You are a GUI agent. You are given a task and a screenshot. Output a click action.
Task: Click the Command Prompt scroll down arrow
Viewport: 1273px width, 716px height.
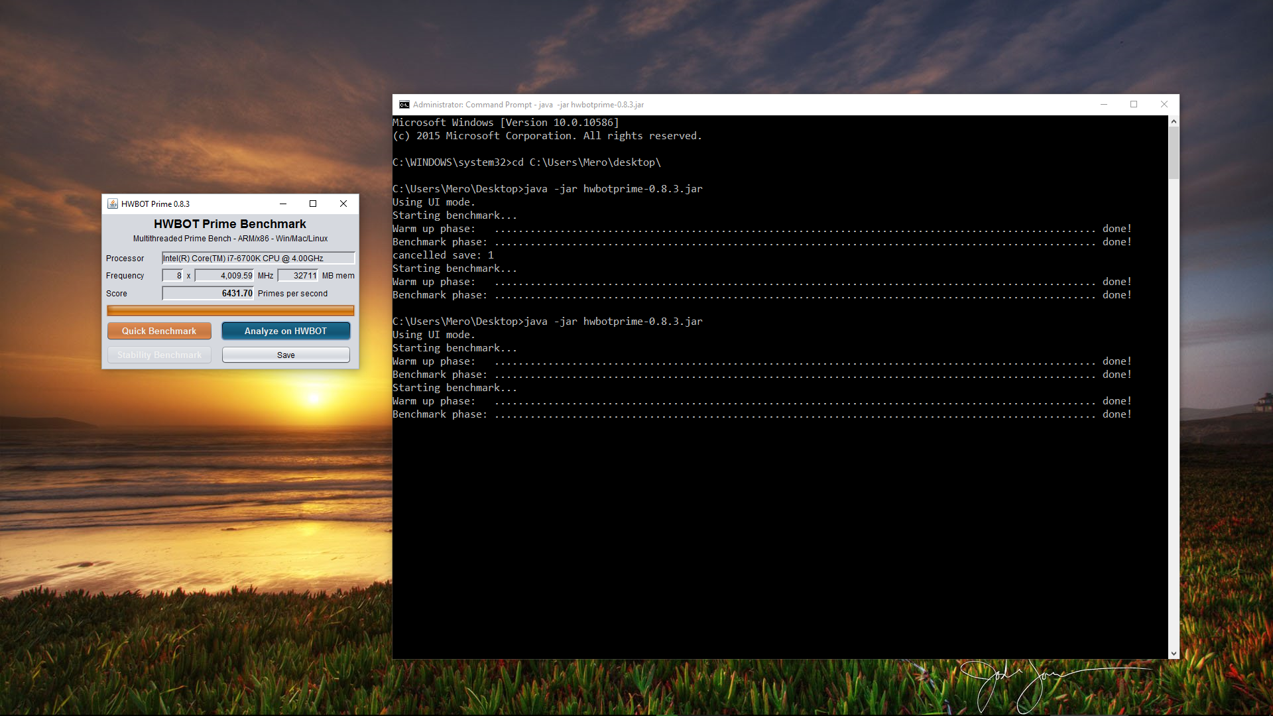tap(1174, 653)
